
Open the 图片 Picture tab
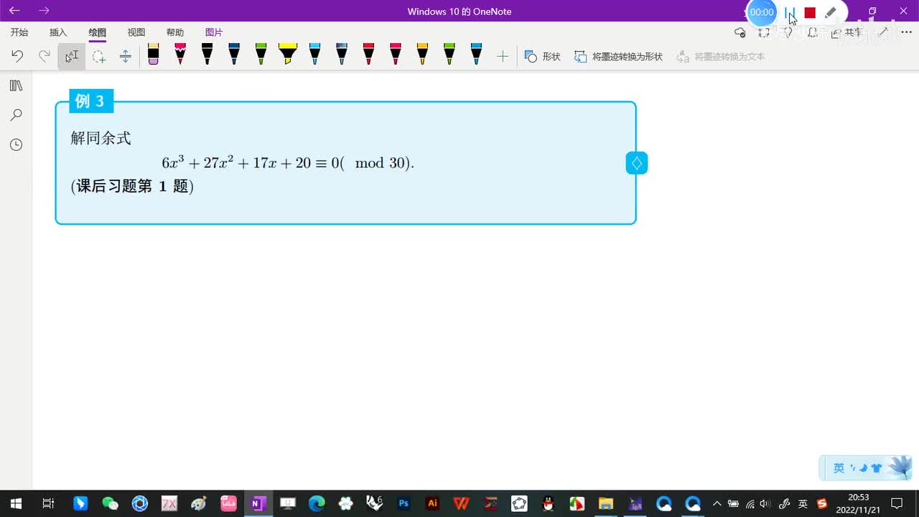point(214,32)
